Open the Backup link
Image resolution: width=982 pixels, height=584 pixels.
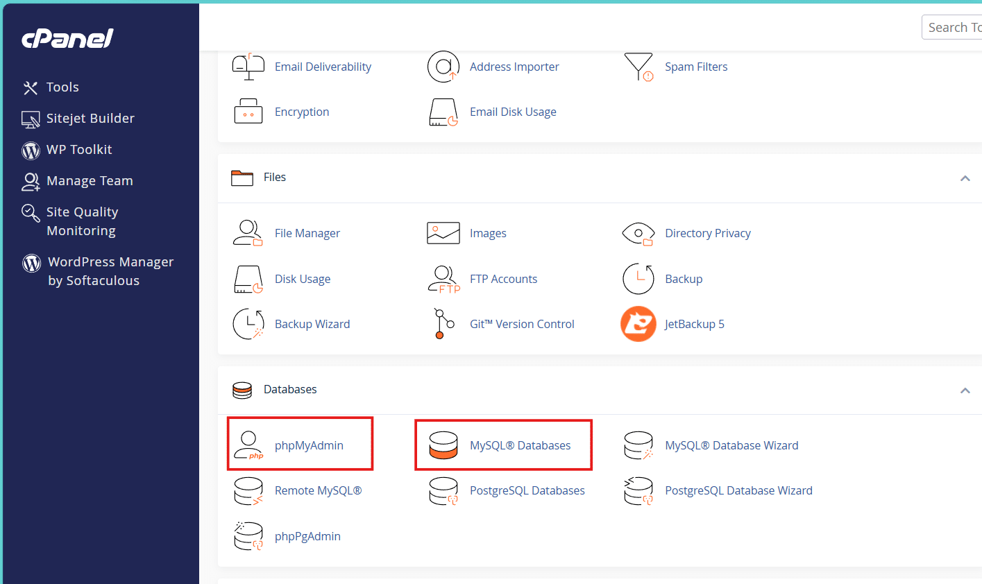coord(684,279)
